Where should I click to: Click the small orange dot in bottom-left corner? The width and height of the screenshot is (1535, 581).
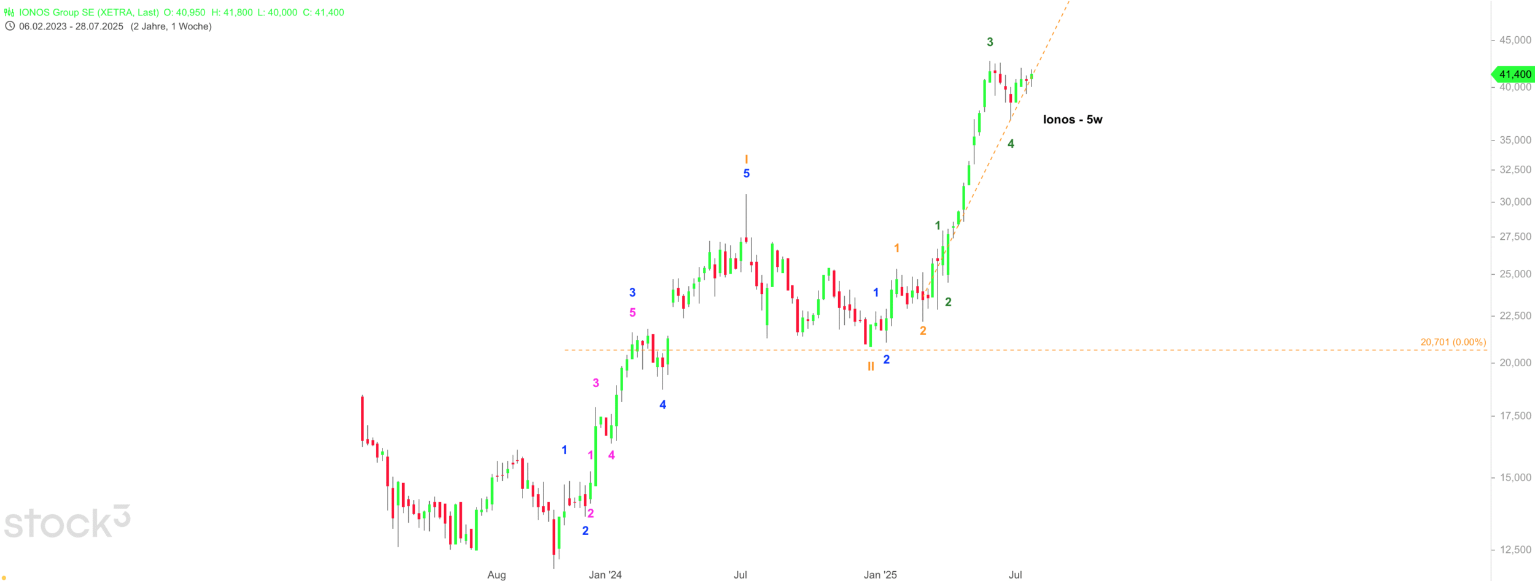(x=4, y=577)
